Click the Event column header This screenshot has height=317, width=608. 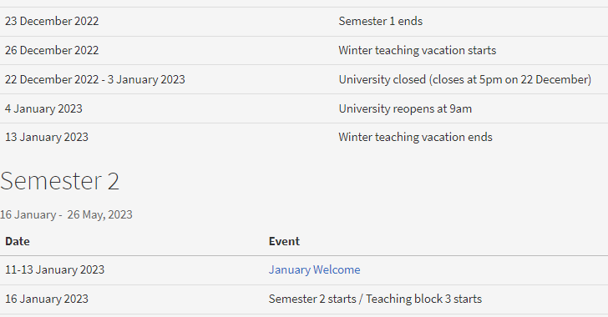pyautogui.click(x=284, y=241)
